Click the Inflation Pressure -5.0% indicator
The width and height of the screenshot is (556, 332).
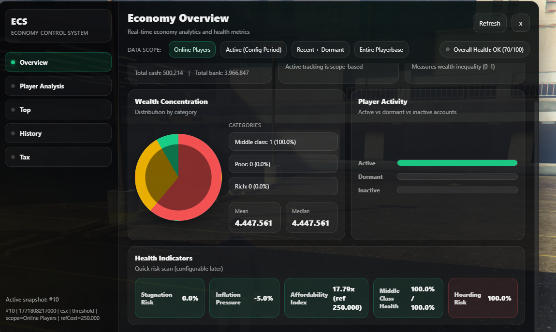pos(244,298)
